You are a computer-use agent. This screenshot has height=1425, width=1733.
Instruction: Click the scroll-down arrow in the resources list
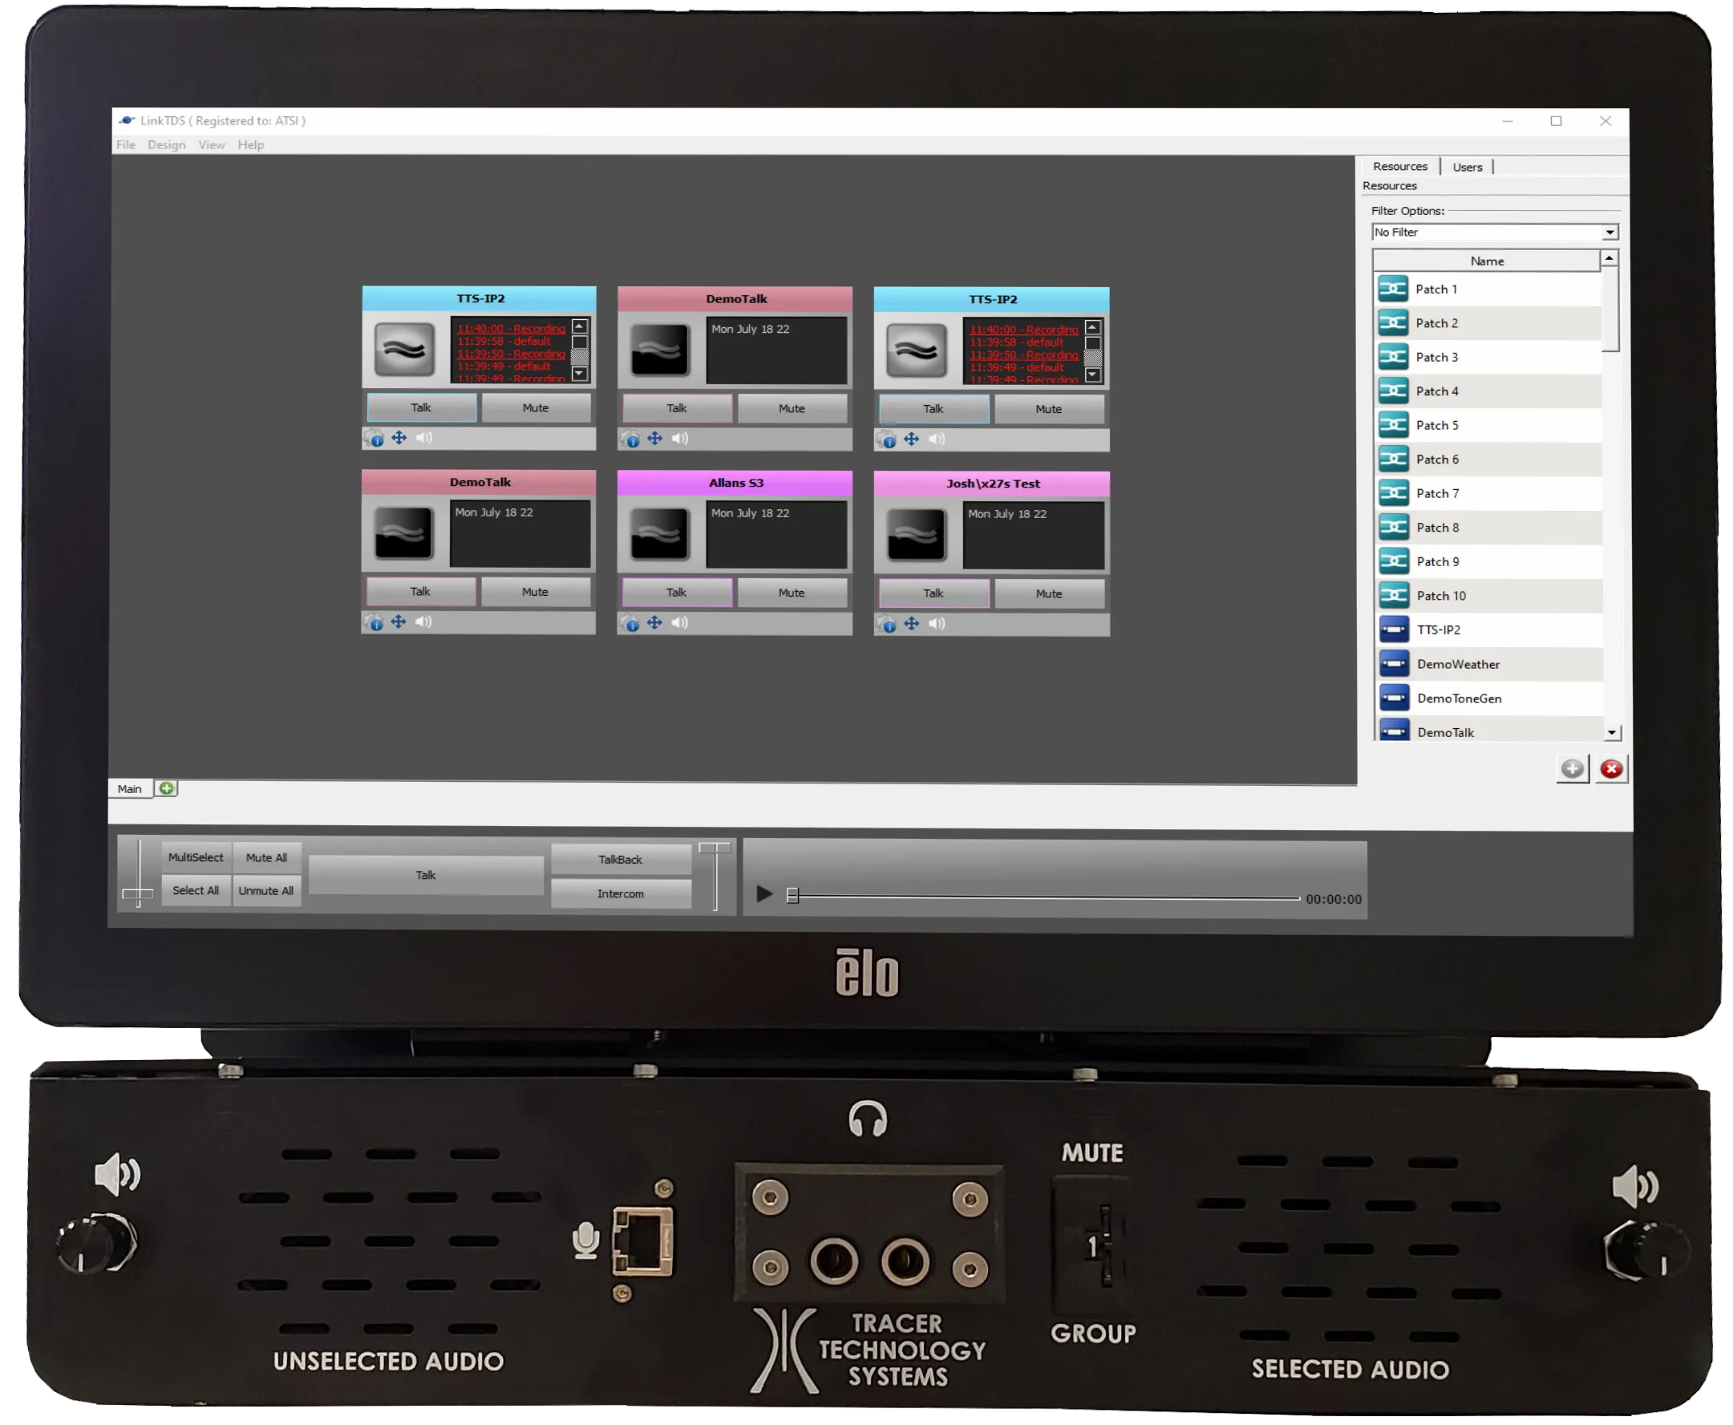tap(1610, 731)
